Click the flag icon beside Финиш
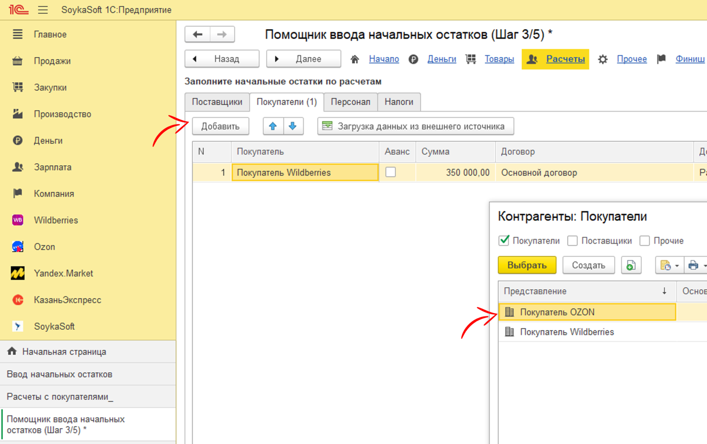This screenshot has width=707, height=444. (x=662, y=59)
